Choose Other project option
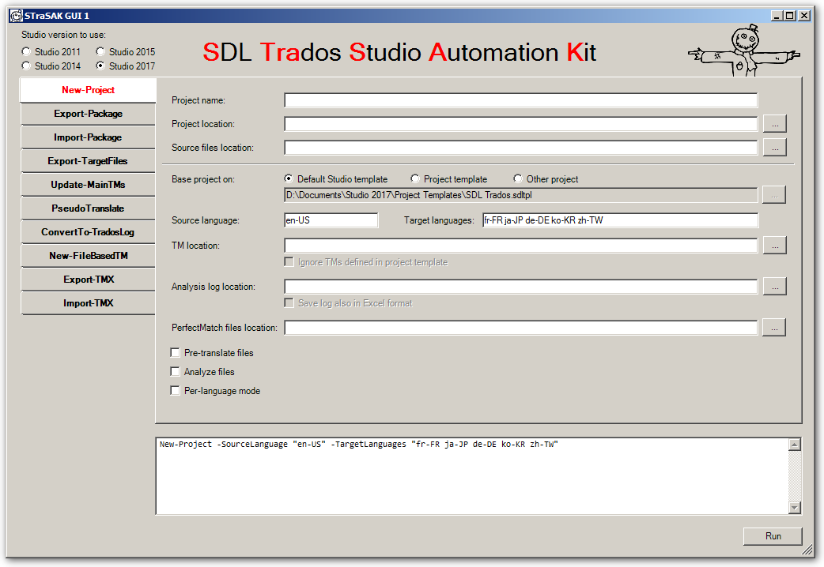Viewport: 824px width, 567px height. (518, 178)
